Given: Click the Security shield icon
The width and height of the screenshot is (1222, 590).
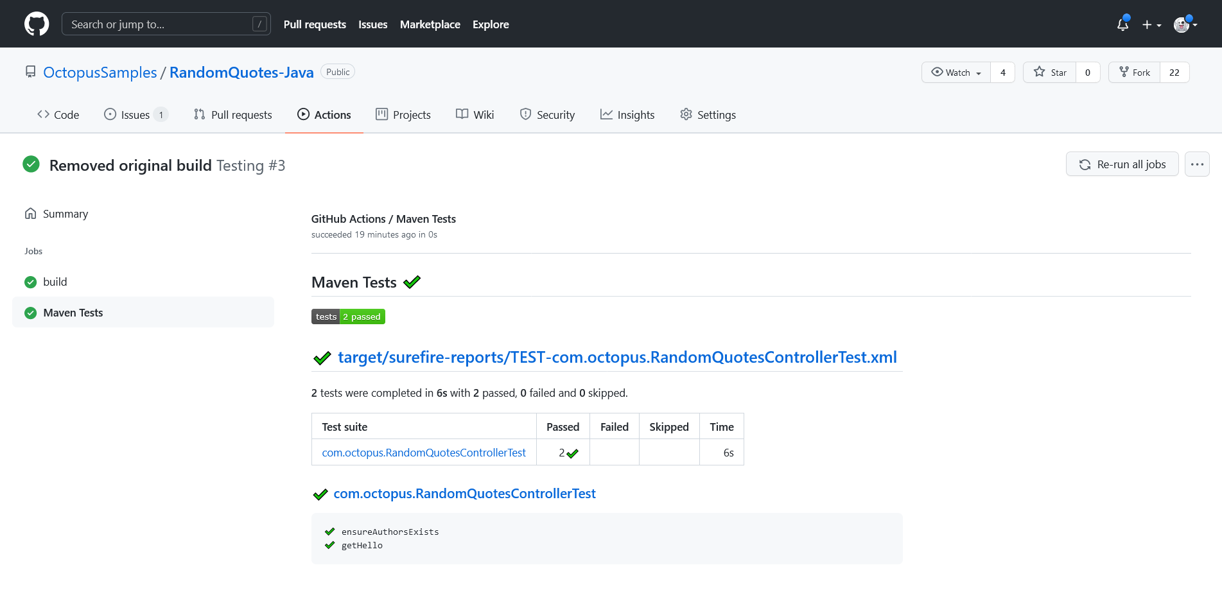Looking at the screenshot, I should [526, 114].
